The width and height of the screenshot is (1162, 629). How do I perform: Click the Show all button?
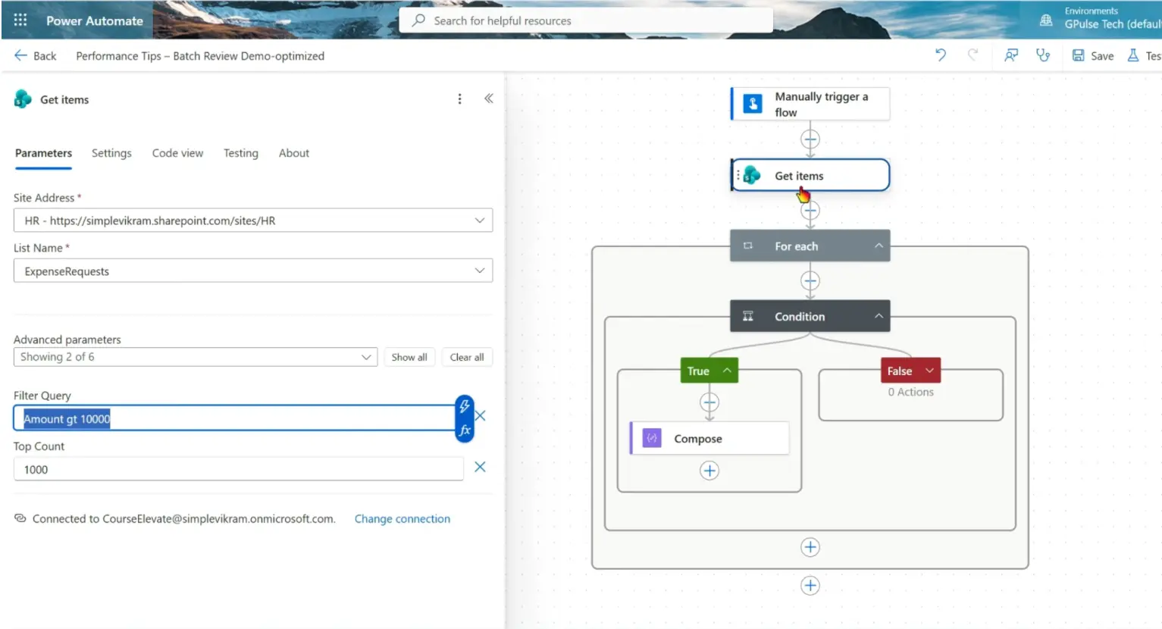[x=409, y=357]
